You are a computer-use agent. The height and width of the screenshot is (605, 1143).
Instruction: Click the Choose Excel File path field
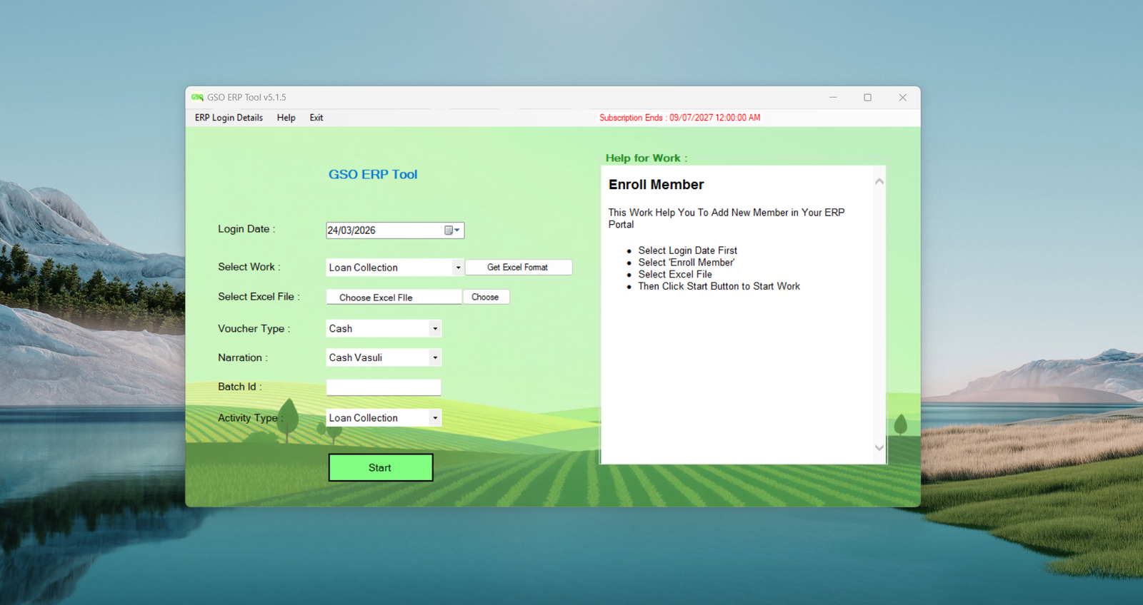click(x=394, y=297)
